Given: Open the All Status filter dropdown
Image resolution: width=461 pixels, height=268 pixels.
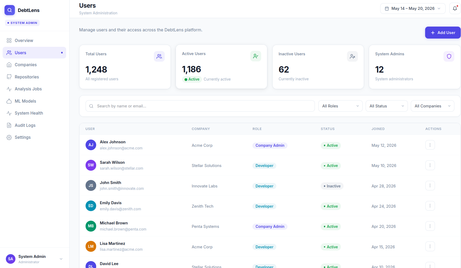Looking at the screenshot, I should click(x=387, y=106).
